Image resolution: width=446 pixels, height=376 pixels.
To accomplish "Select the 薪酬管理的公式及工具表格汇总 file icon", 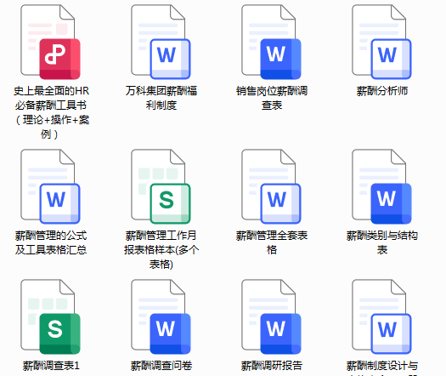I will (50, 186).
